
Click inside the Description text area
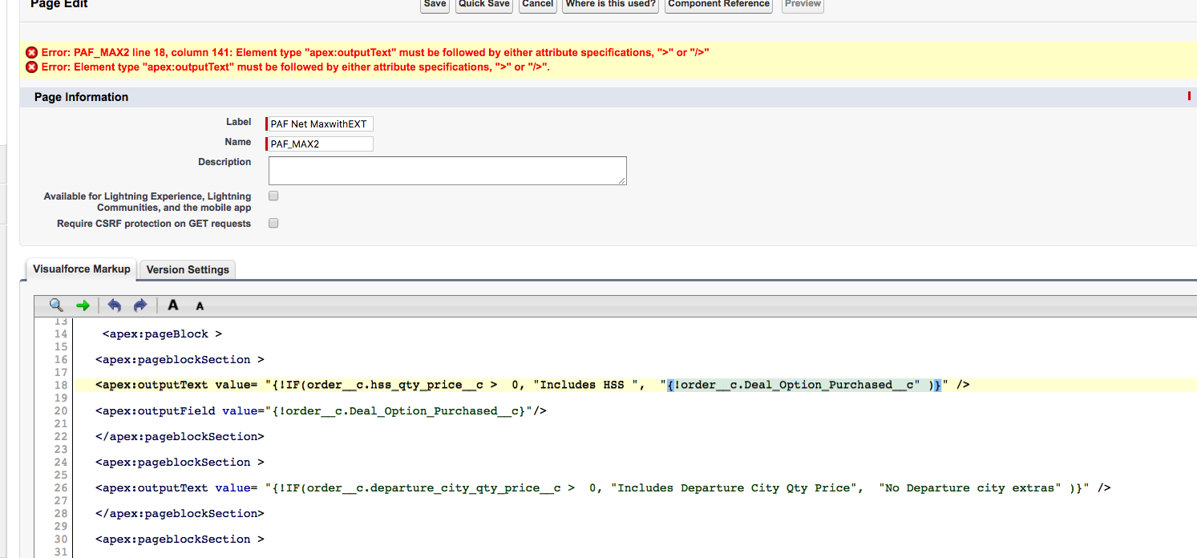pyautogui.click(x=447, y=170)
